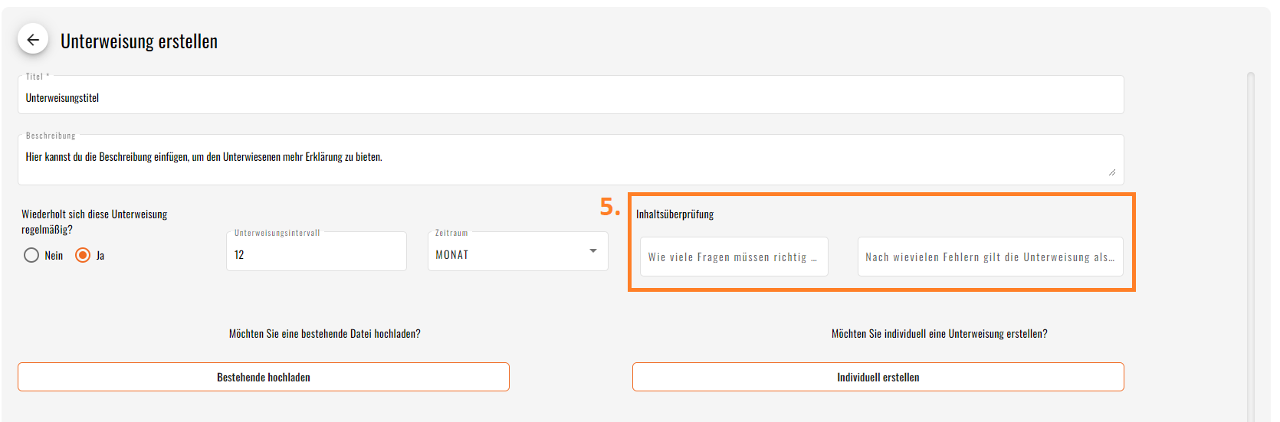Viewport: 1280px width, 422px height.
Task: Click the vertical scrollbar on the right
Action: point(1251,245)
